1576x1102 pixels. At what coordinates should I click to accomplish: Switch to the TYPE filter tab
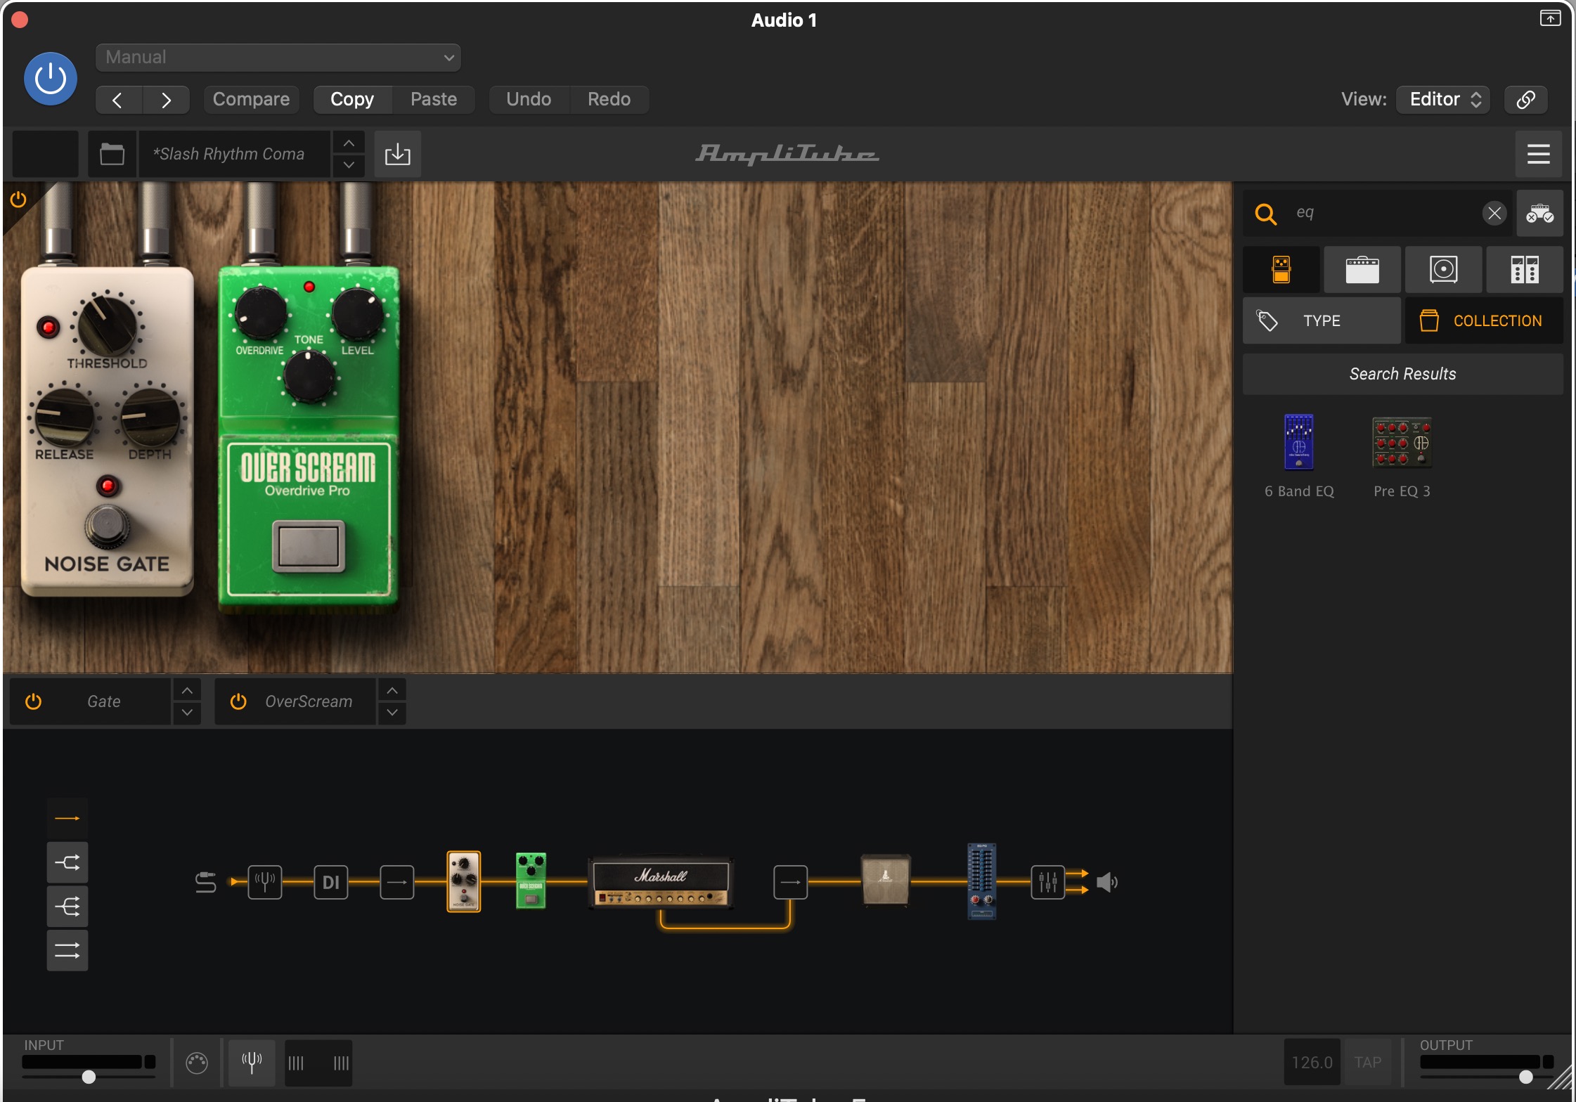coord(1322,320)
